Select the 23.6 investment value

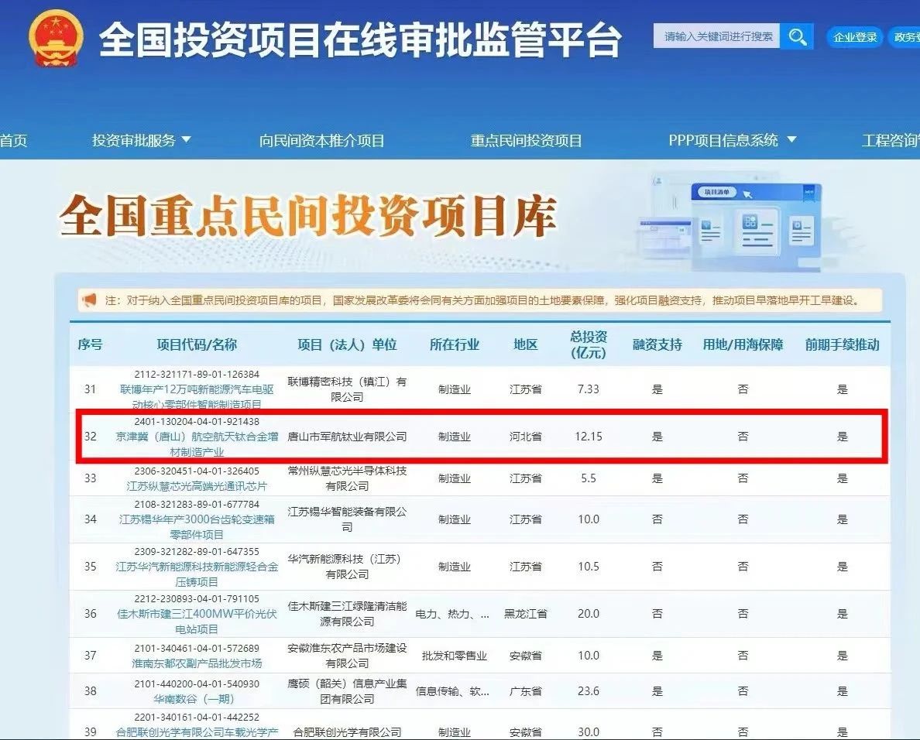(589, 690)
